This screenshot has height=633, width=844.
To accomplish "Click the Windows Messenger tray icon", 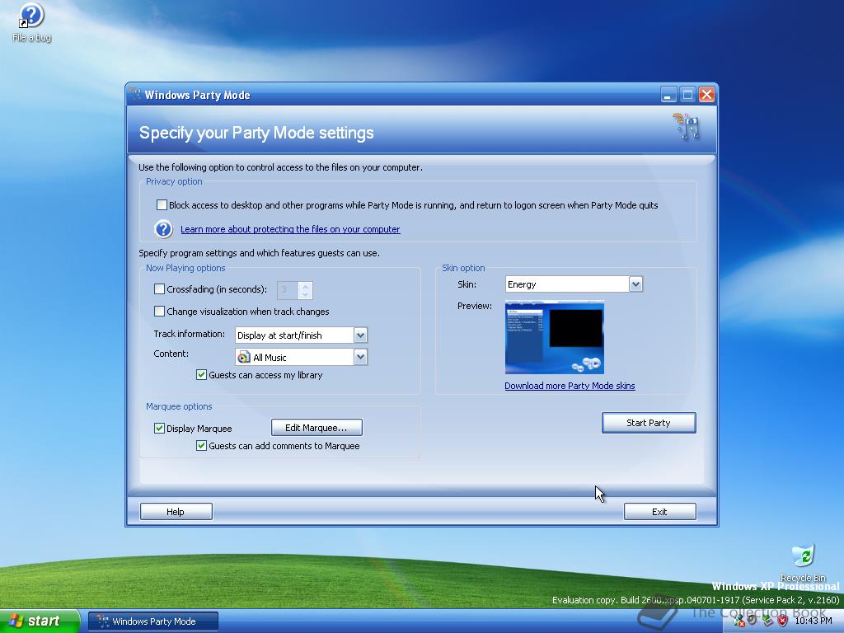I will point(738,621).
